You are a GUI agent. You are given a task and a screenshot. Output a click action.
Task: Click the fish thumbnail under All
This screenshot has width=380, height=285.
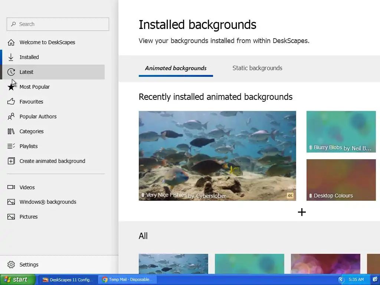[173, 264]
